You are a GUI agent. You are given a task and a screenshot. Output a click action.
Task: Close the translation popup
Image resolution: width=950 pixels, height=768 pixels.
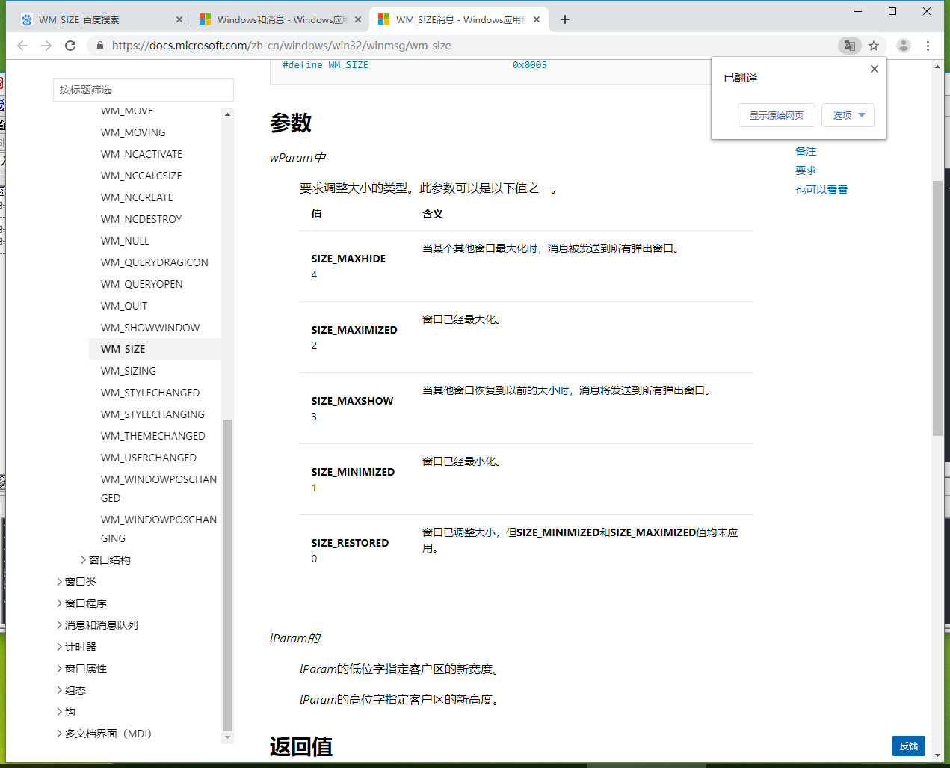click(874, 69)
